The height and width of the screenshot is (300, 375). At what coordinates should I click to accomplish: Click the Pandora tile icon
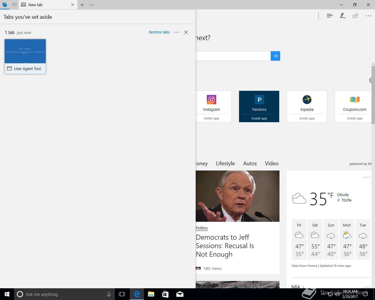pyautogui.click(x=259, y=100)
